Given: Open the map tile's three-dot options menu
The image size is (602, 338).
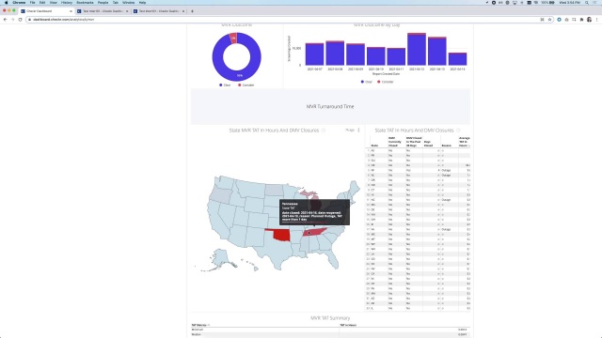Looking at the screenshot, I should tap(358, 131).
